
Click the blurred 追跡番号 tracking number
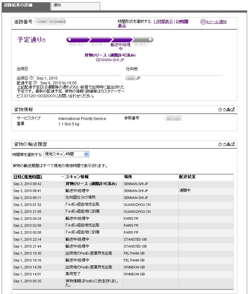click(x=51, y=22)
